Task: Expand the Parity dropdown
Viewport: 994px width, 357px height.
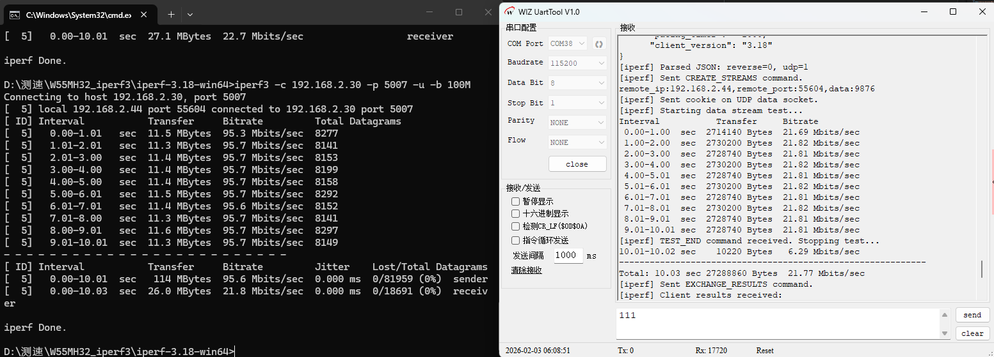Action: (x=577, y=122)
